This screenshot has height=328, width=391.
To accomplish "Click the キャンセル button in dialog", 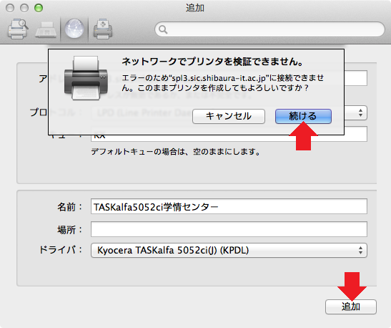I will coord(229,116).
